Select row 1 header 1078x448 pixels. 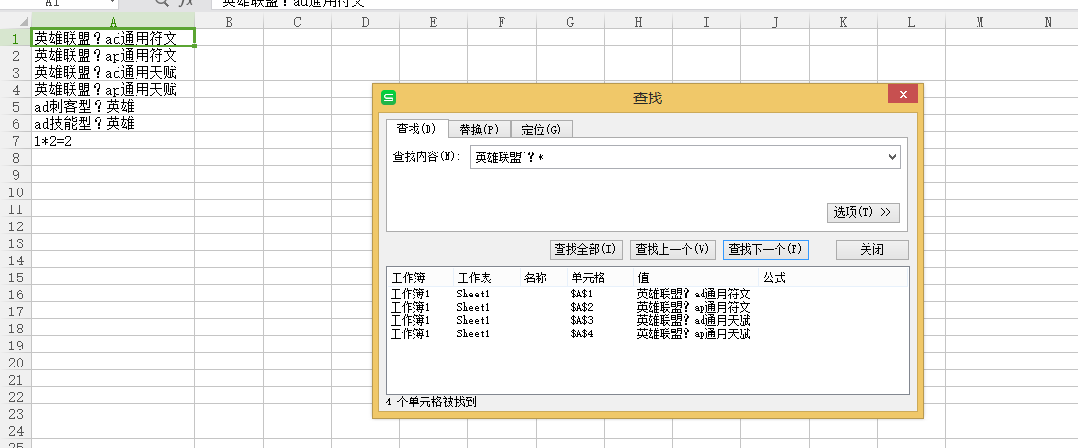pyautogui.click(x=16, y=38)
